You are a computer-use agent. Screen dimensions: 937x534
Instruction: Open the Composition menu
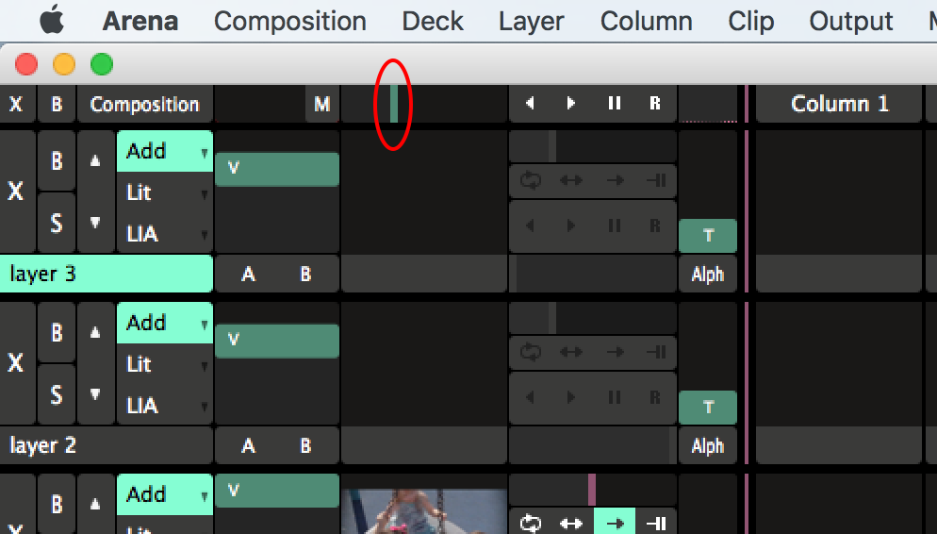pyautogui.click(x=289, y=21)
